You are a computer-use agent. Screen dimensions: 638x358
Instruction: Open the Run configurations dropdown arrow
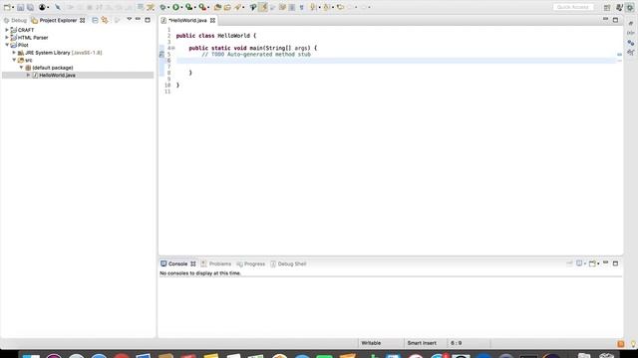click(x=181, y=7)
